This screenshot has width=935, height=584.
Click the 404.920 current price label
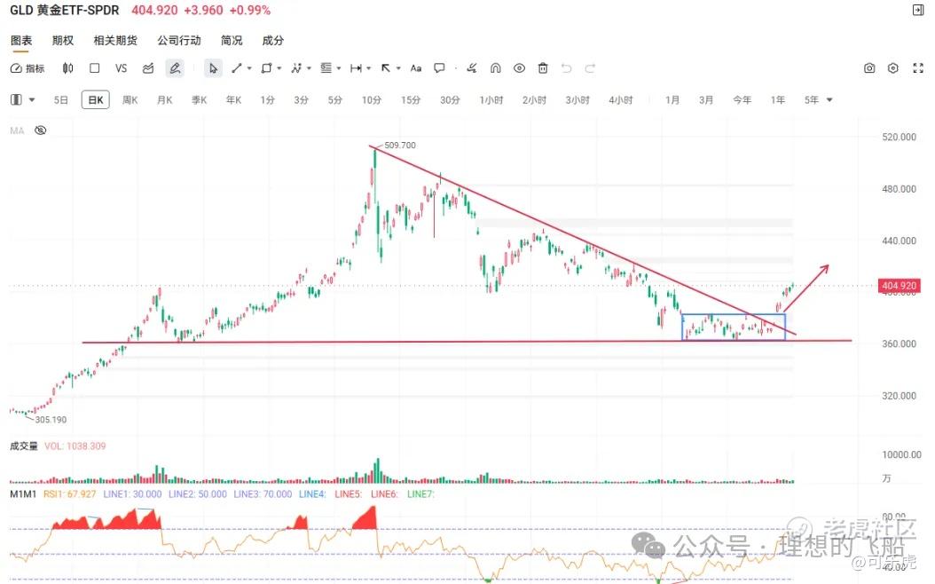[x=899, y=286]
